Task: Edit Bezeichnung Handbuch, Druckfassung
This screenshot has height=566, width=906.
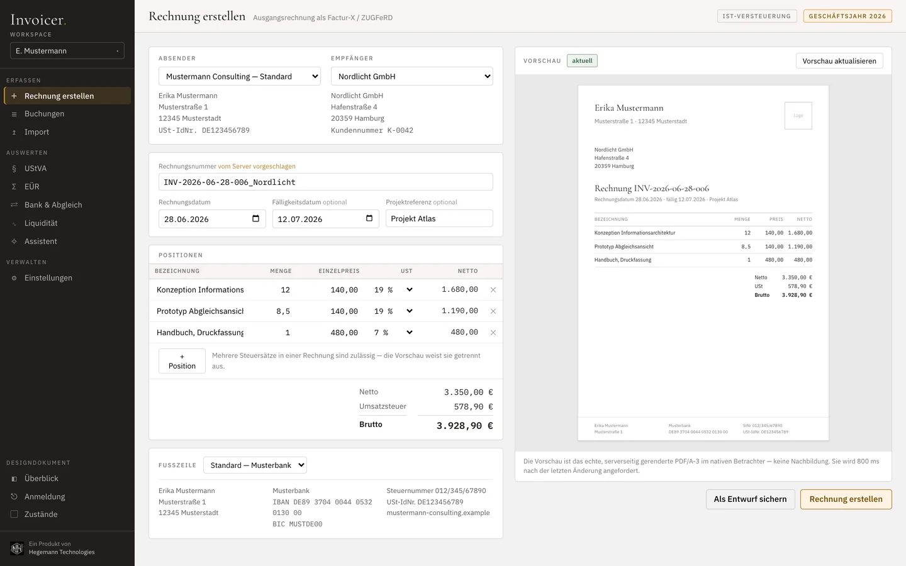Action: [x=200, y=333]
